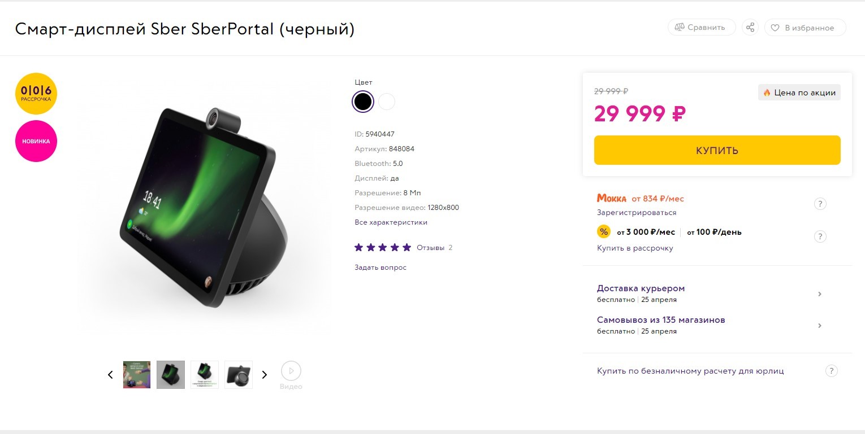This screenshot has height=434, width=865.
Task: Click the help icon beside installment offer
Action: pos(820,236)
